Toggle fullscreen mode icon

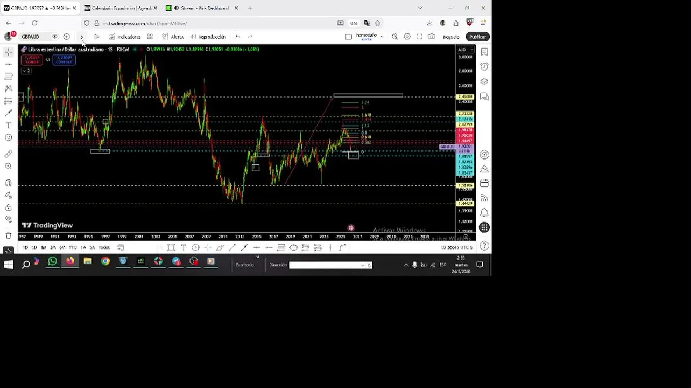click(419, 37)
